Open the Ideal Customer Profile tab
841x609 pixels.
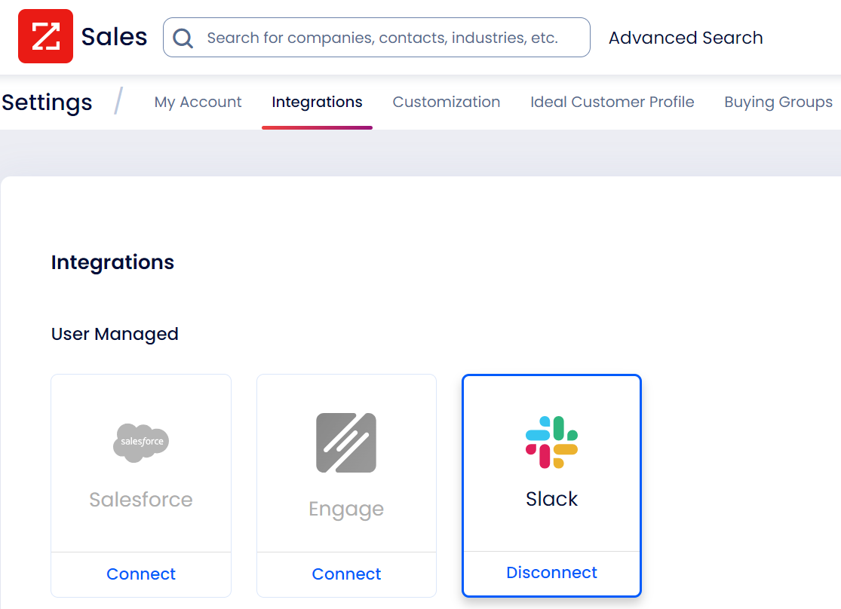[612, 102]
